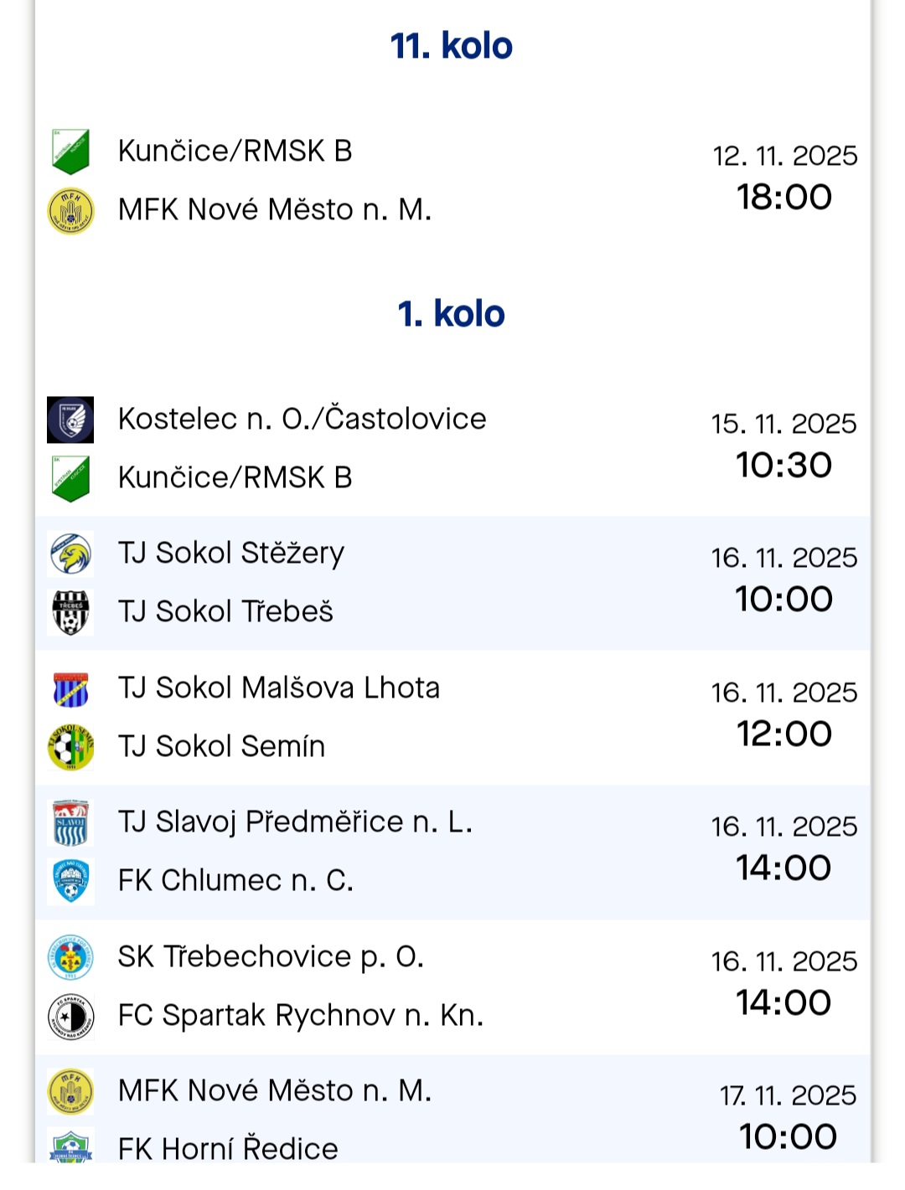The height and width of the screenshot is (1190, 905).
Task: Click the TJ Sokol Stěžery club logo
Action: [x=70, y=554]
